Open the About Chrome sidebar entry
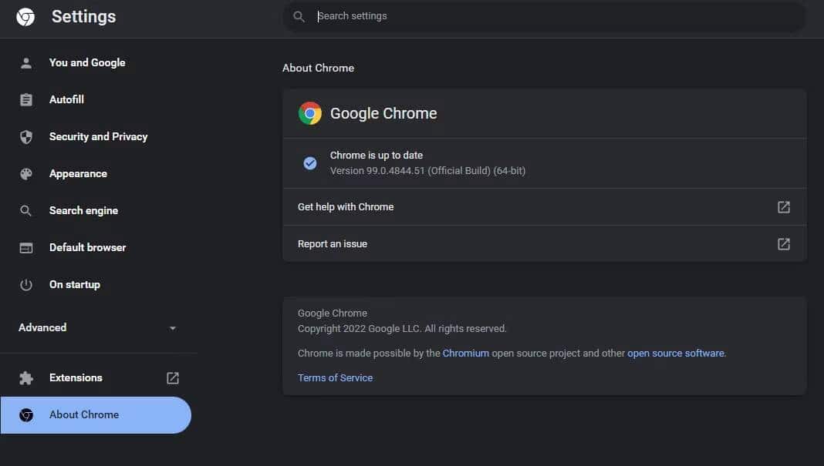Viewport: 824px width, 466px height. coord(83,414)
